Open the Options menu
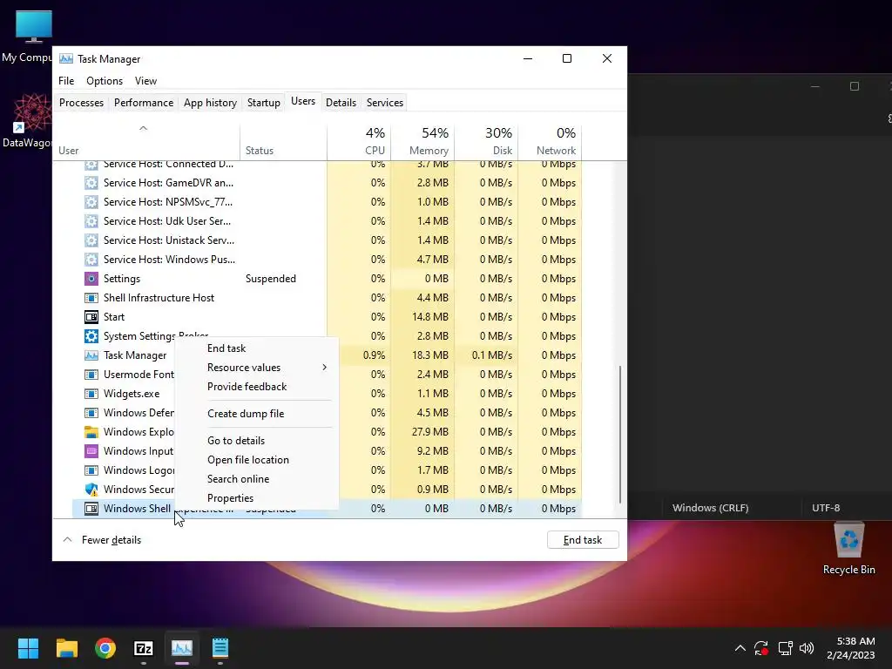 click(105, 81)
